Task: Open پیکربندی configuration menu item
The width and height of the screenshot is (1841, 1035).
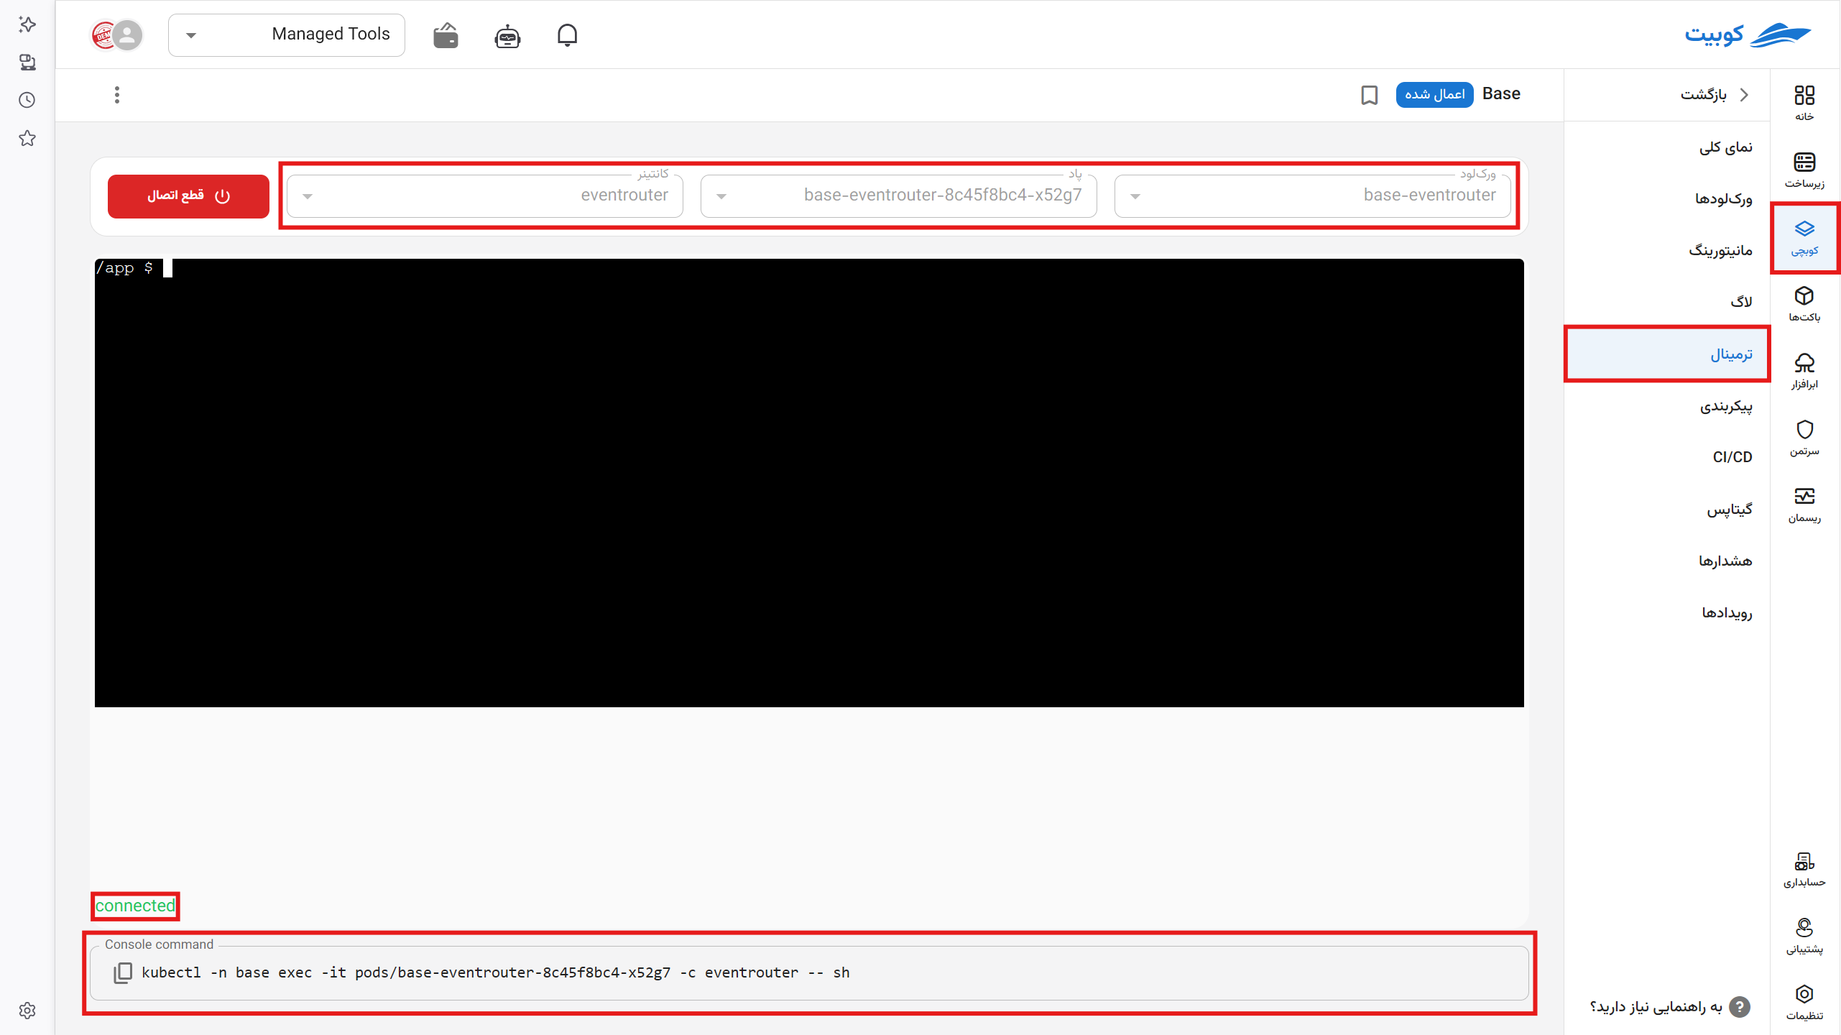Action: (1667, 406)
